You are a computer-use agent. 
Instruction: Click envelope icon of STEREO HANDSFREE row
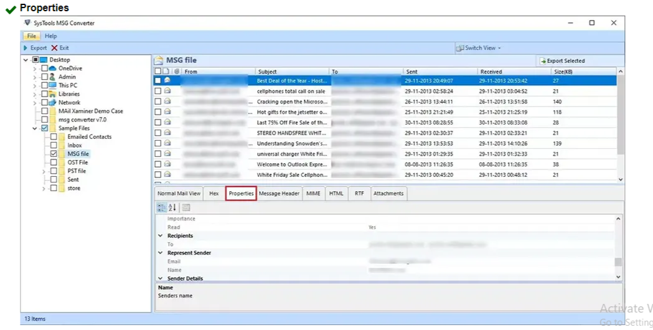pyautogui.click(x=167, y=132)
